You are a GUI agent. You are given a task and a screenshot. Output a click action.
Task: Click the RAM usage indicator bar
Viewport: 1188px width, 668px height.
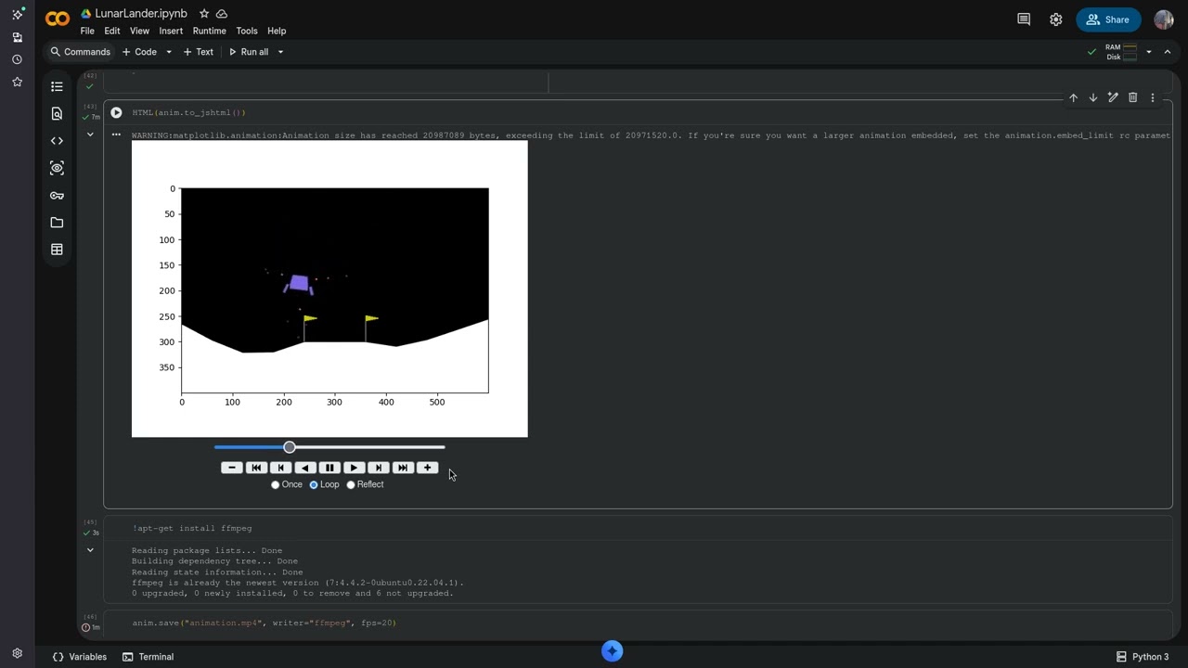[1130, 47]
